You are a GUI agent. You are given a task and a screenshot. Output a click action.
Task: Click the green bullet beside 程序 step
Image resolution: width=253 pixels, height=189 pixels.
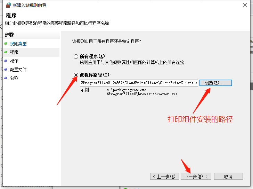click(6, 52)
